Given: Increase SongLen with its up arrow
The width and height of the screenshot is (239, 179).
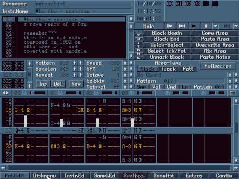Looking at the screenshot, I should coord(75,69).
